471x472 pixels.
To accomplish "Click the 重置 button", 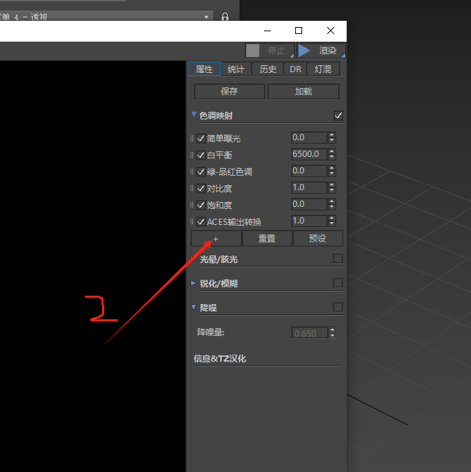I will 267,239.
